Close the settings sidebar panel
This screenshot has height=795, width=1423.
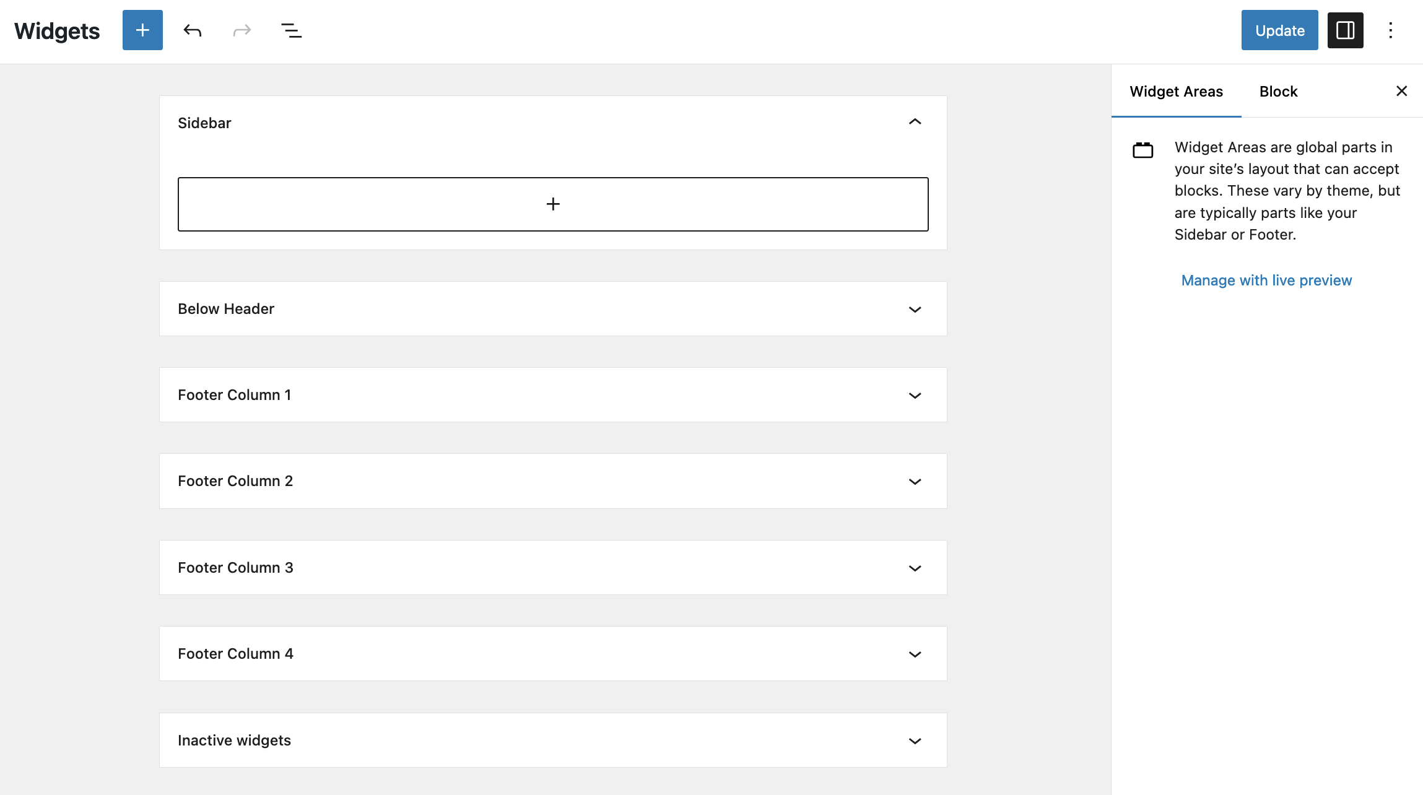1401,91
